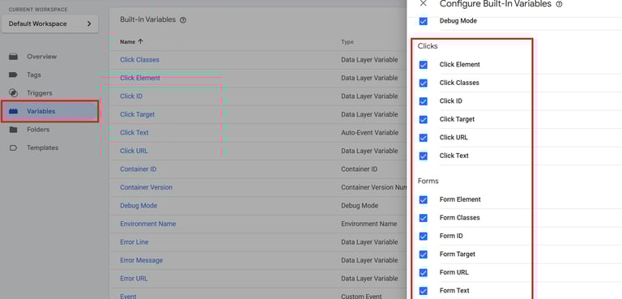Click the Triggers circular icon in sidebar
This screenshot has height=299, width=622.
pos(13,93)
